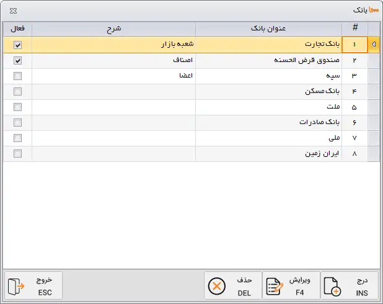Image resolution: width=383 pixels, height=304 pixels.
Task: Enable the active checkbox for سپه
Action: coord(17,76)
